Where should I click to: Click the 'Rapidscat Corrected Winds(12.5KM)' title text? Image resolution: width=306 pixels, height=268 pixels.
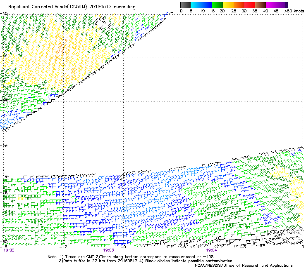pos(48,7)
